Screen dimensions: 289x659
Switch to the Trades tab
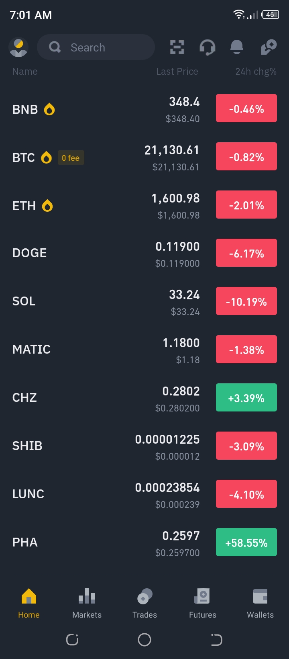click(x=144, y=604)
